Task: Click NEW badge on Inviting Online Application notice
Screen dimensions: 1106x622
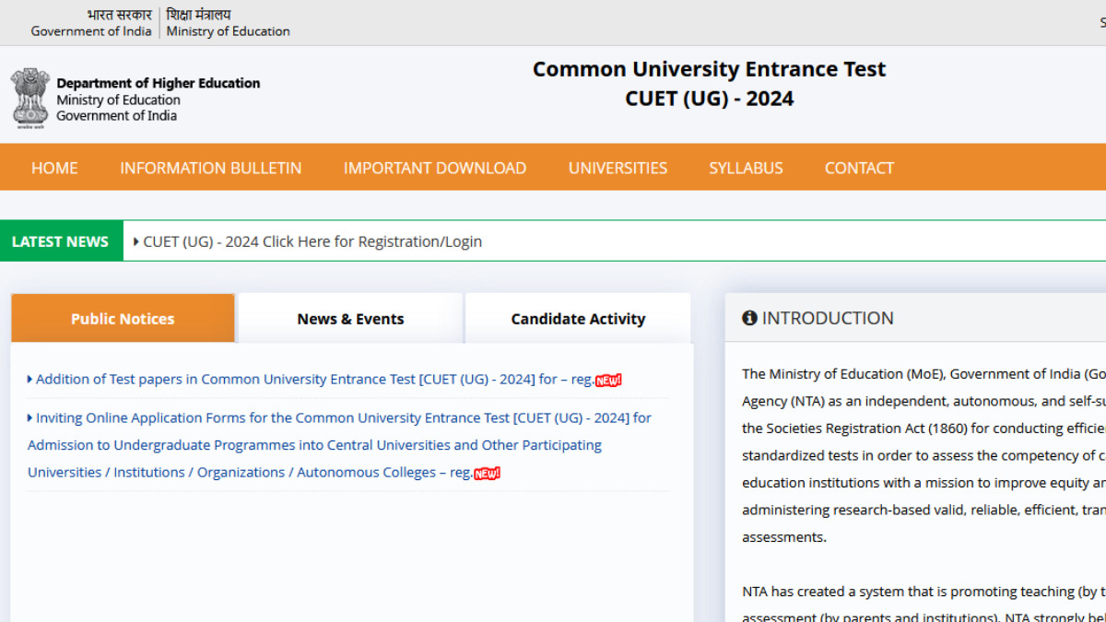Action: click(x=487, y=474)
